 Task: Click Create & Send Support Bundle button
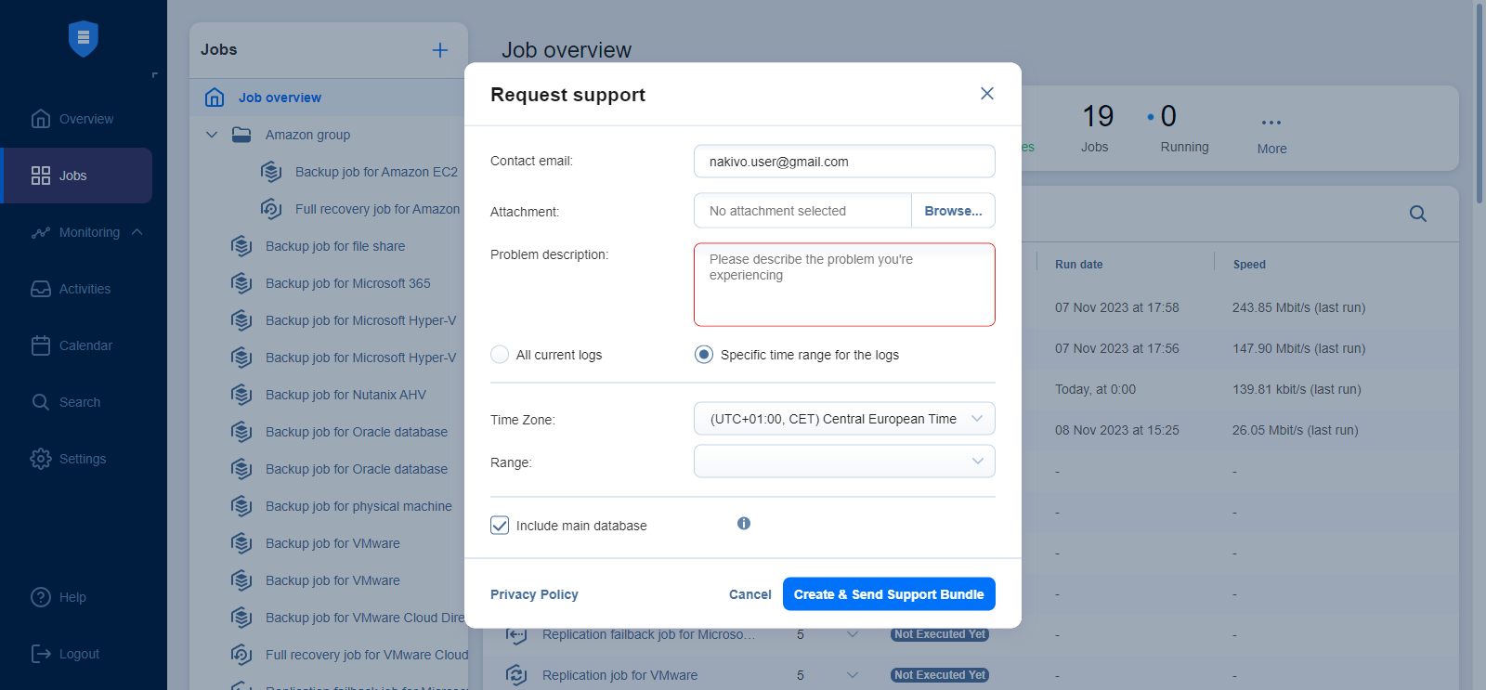(x=888, y=594)
